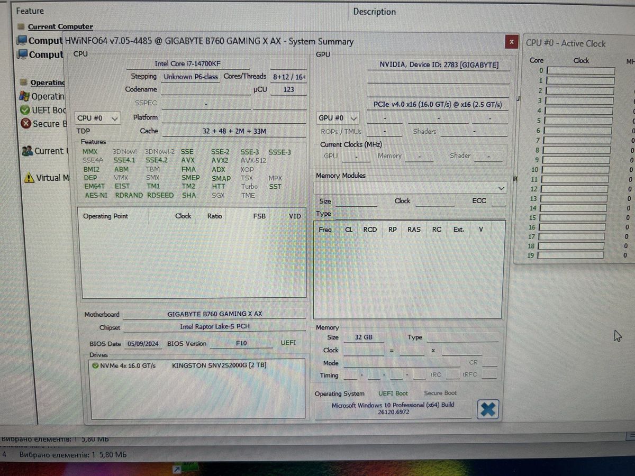Close System Summary via red title bar button
The width and height of the screenshot is (635, 476).
click(511, 42)
